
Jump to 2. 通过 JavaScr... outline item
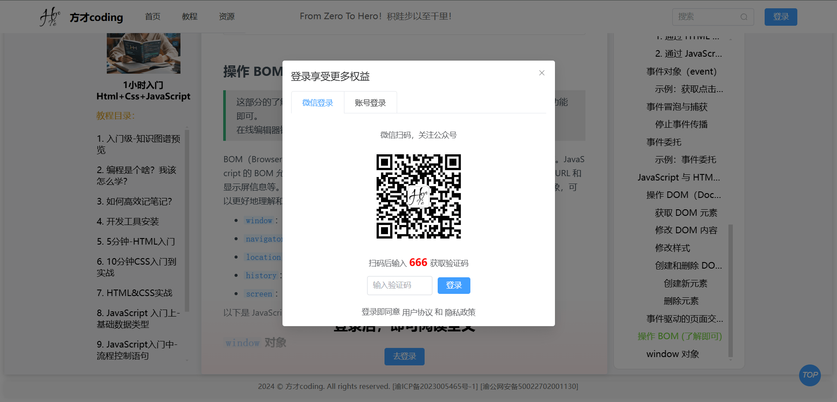click(688, 54)
